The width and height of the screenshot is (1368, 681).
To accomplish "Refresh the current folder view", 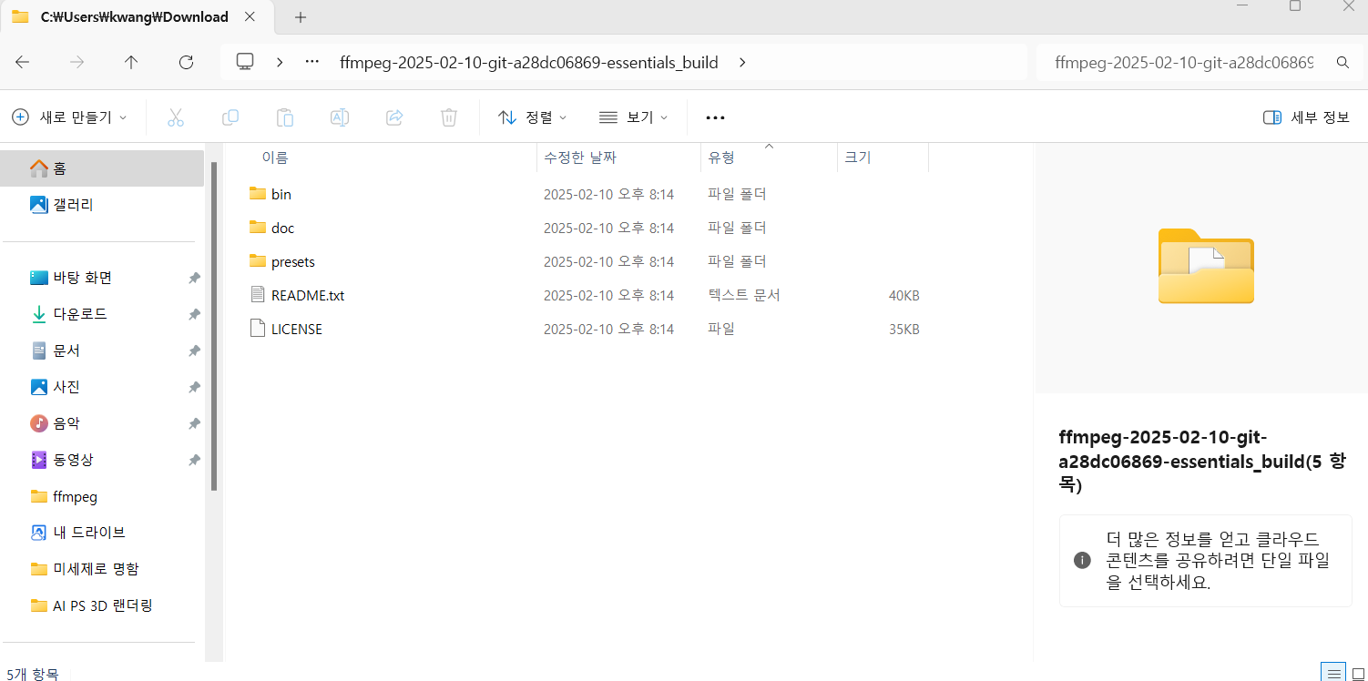I will (x=186, y=62).
